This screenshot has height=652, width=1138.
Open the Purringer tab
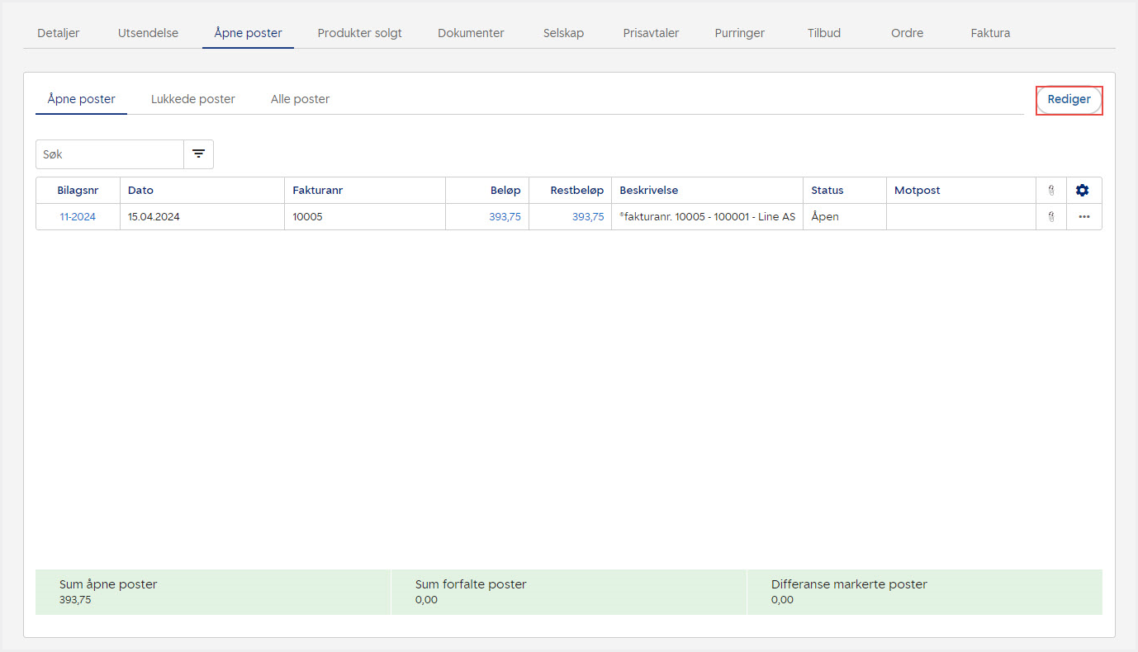[739, 33]
